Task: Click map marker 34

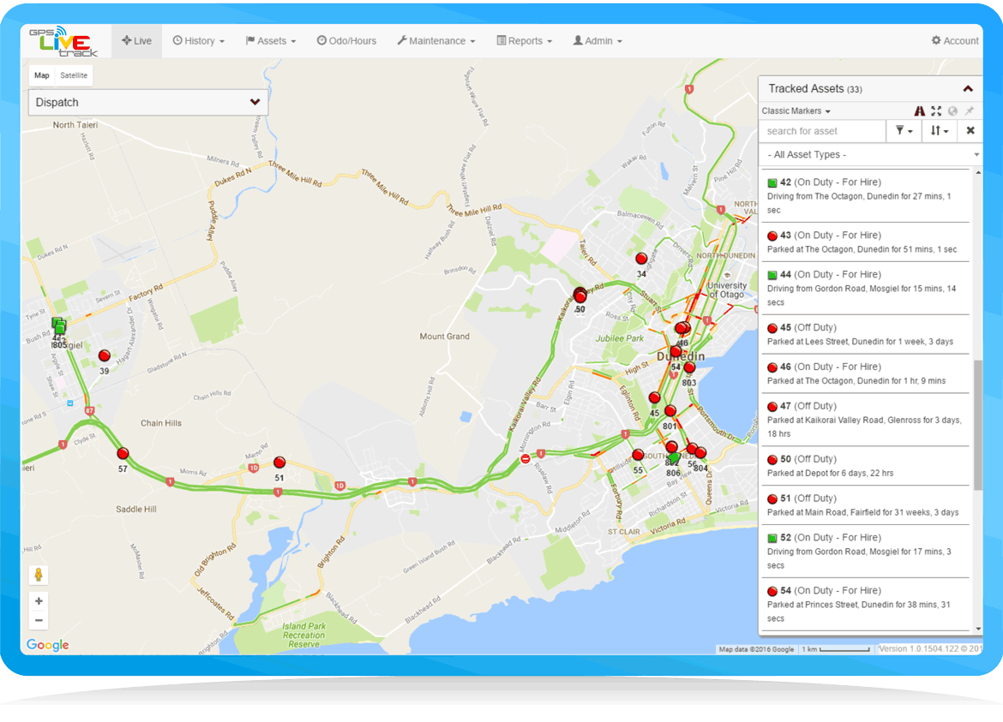Action: point(641,259)
